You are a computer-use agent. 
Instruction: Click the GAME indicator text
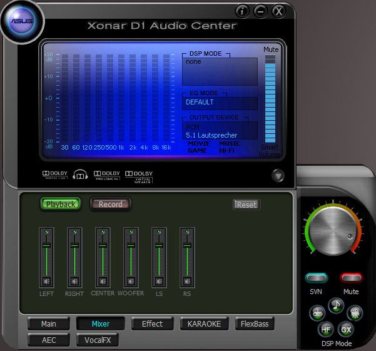tap(197, 151)
